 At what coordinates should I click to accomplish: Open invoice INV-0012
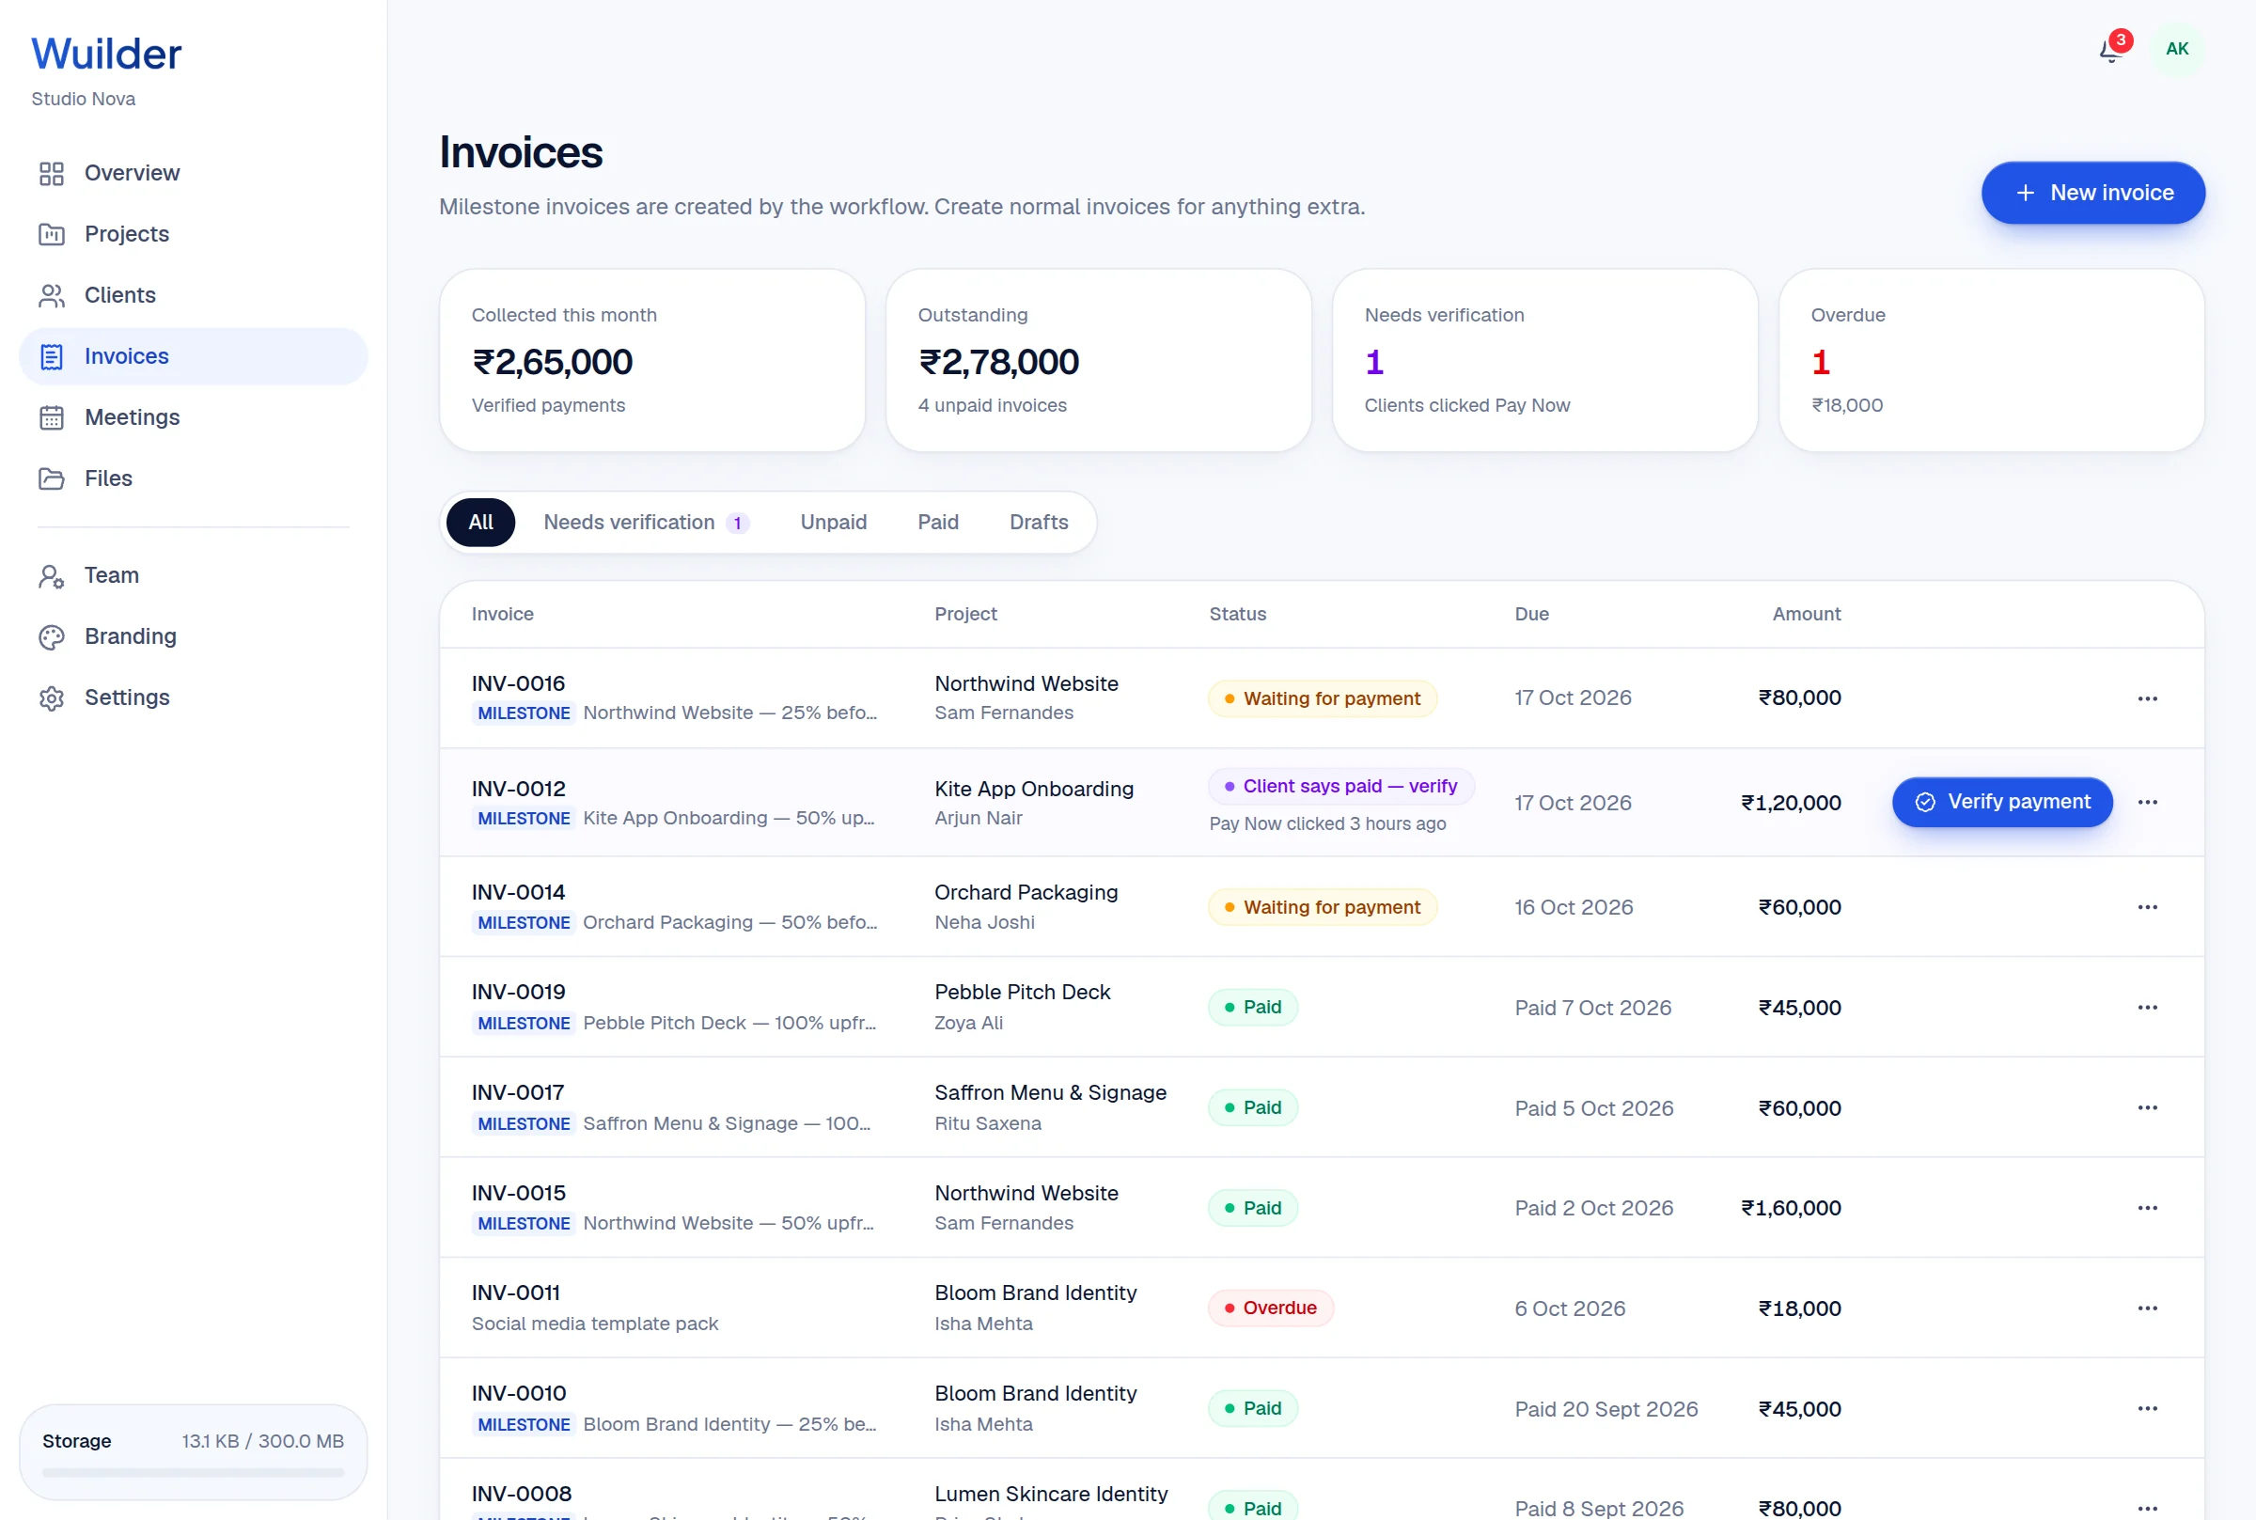point(519,789)
